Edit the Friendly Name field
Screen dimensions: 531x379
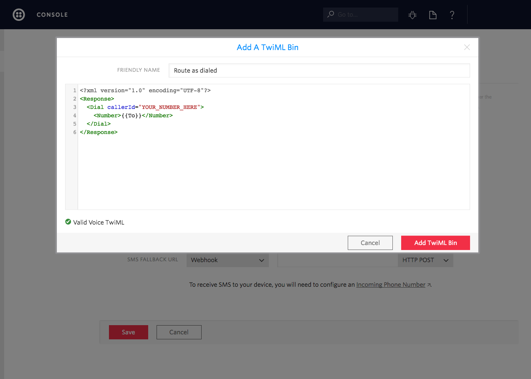coord(319,71)
